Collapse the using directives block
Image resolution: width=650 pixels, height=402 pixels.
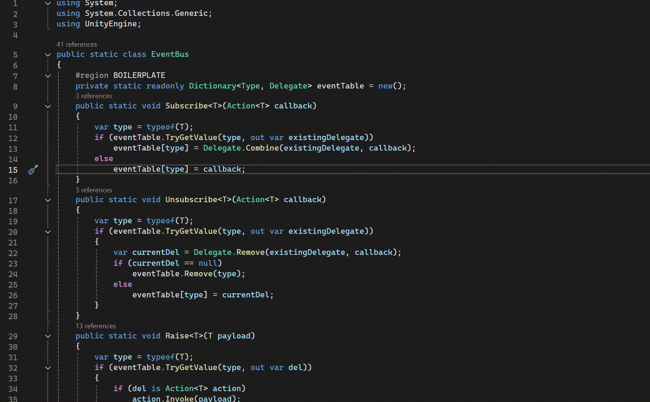click(x=48, y=3)
